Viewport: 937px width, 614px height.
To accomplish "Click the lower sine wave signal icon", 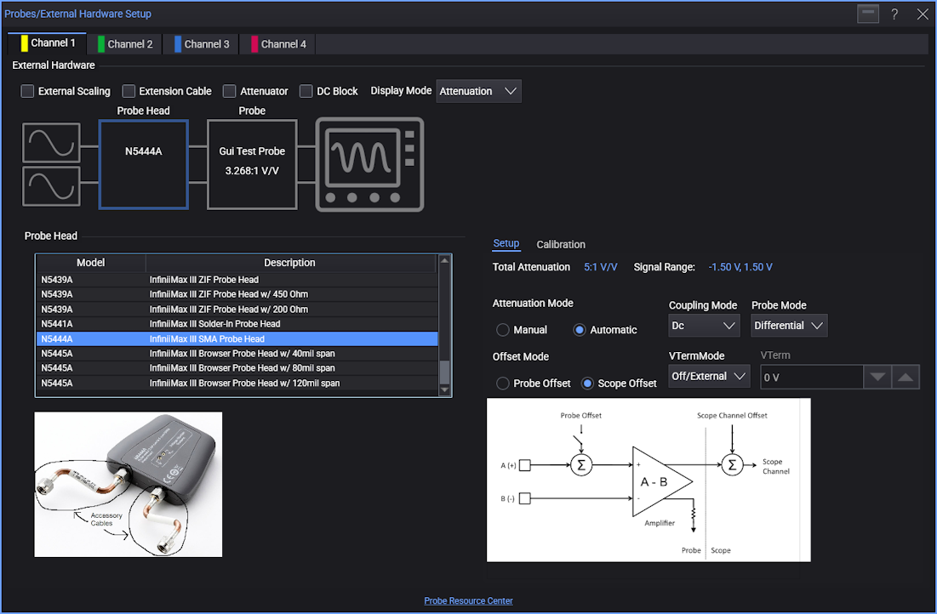I will 51,186.
